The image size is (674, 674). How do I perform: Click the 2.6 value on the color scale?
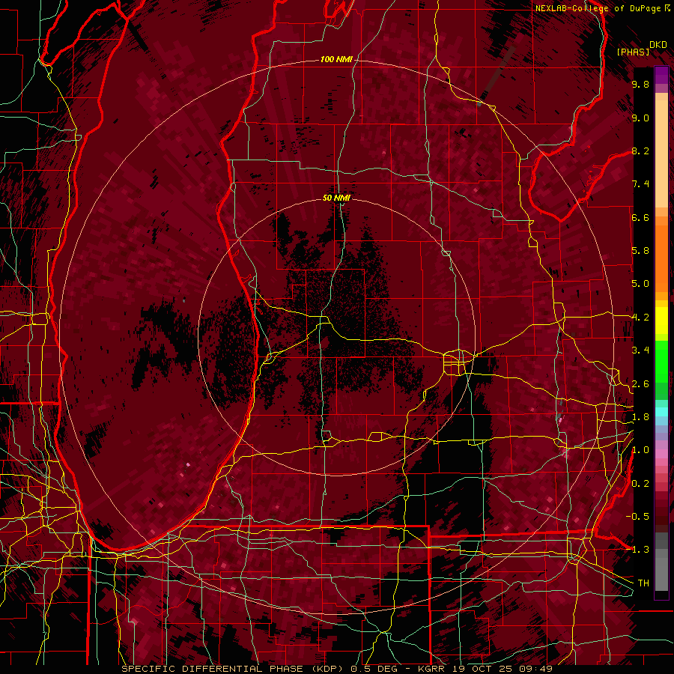640,384
